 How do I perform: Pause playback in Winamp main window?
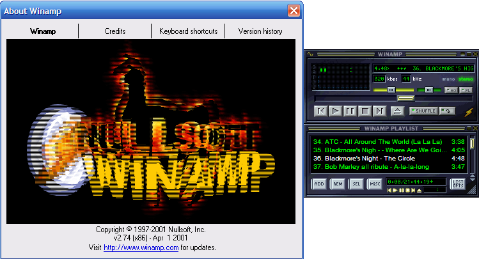coord(350,111)
